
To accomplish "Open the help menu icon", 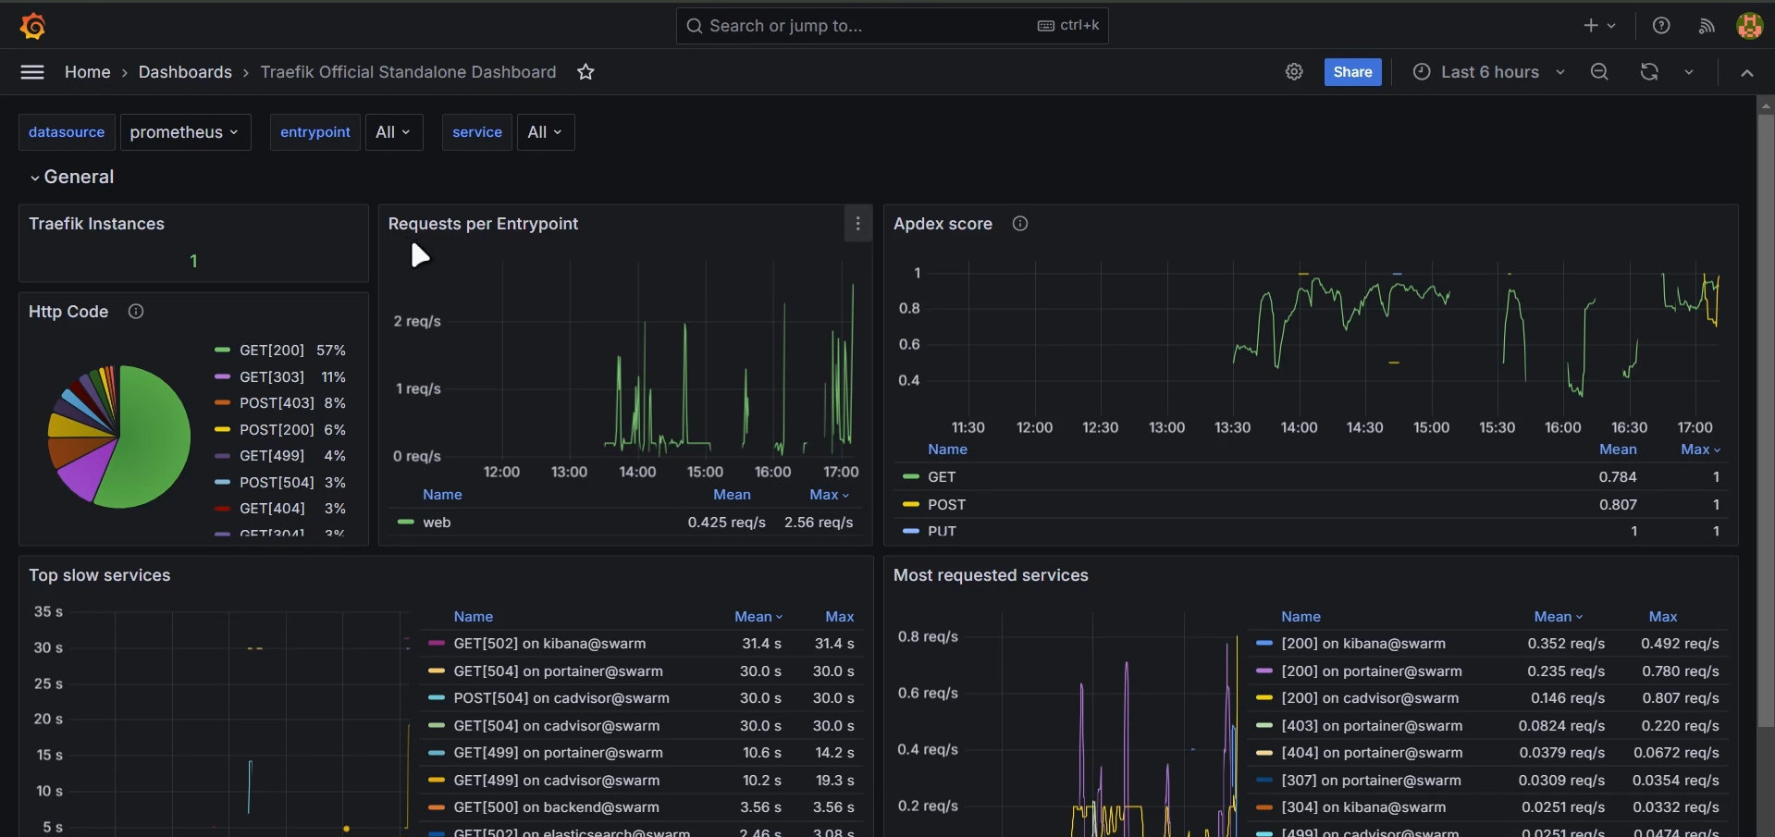I will click(x=1661, y=26).
